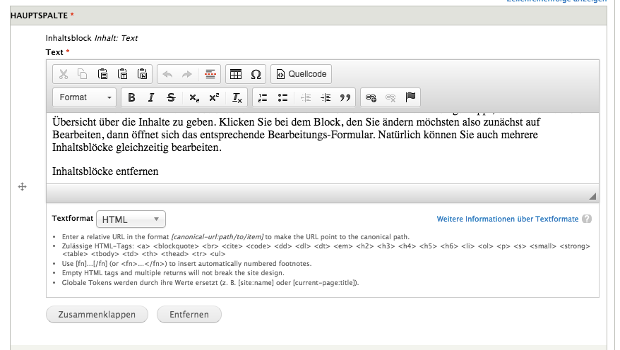The width and height of the screenshot is (620, 350).
Task: Click Paste from Word icon
Action: coord(142,74)
